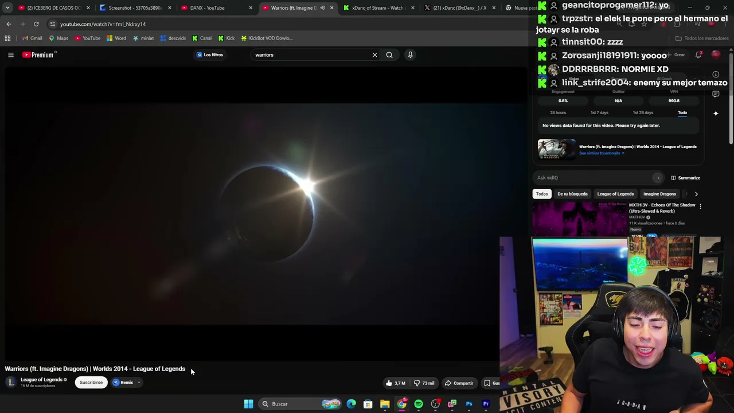Focus the 'Ask vidIQ' input field

coord(594,178)
